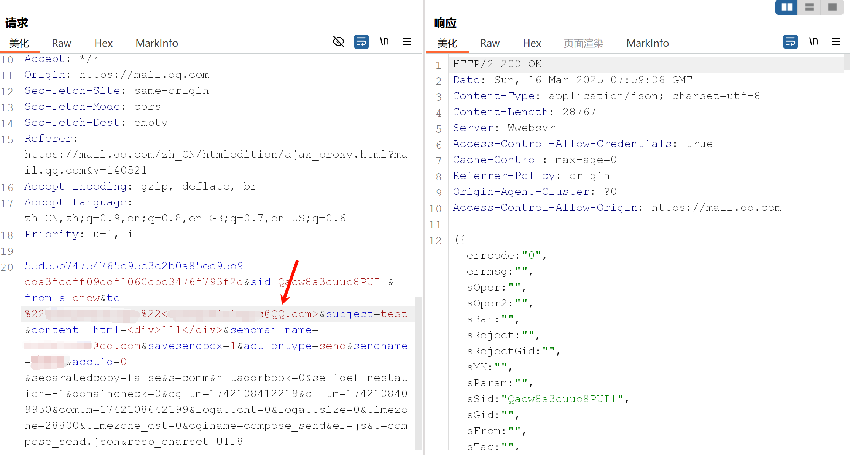This screenshot has width=850, height=455.
Task: Click sendmailname parameter in request body
Action: click(x=274, y=330)
